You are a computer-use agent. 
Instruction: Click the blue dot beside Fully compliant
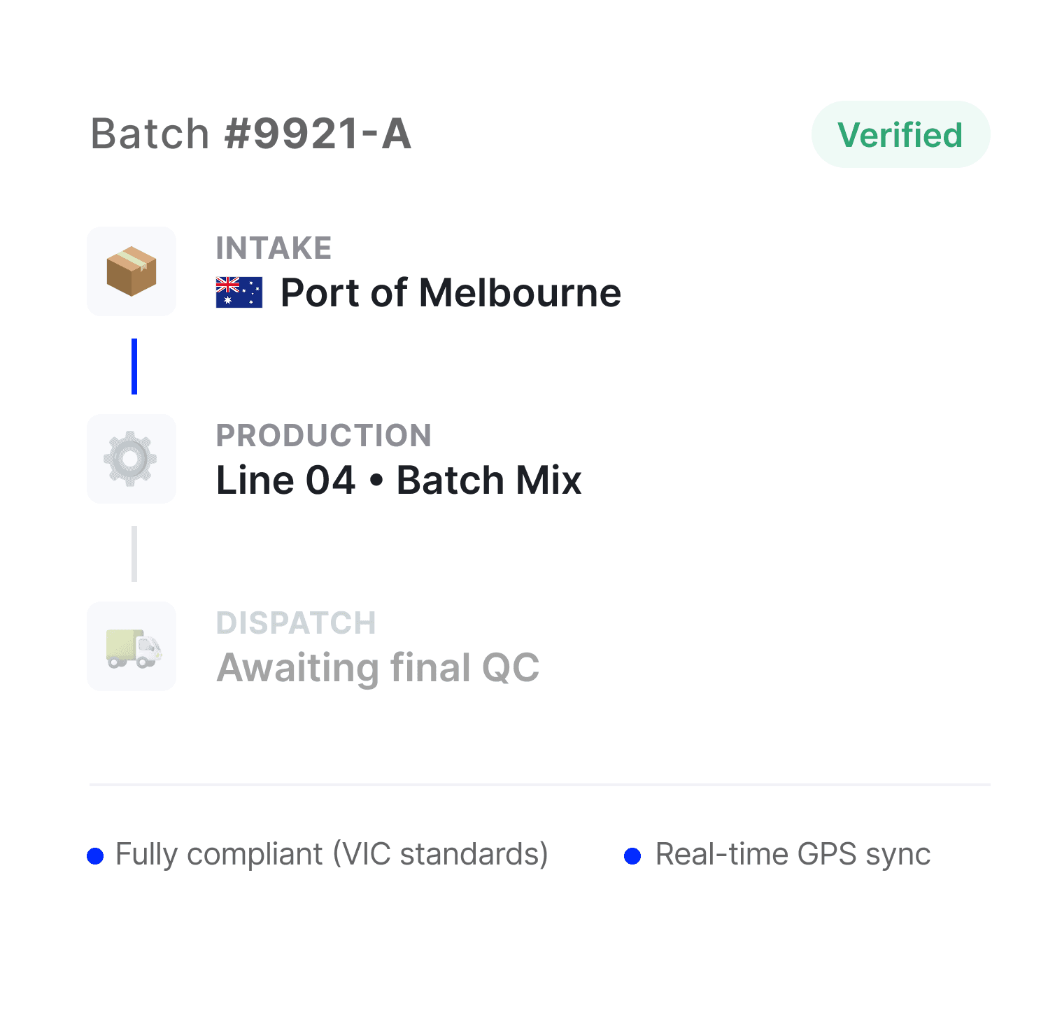95,855
